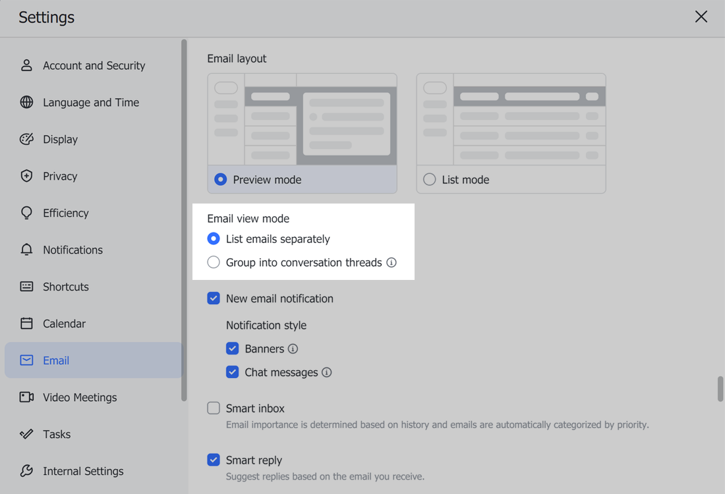Open Notifications using the bell icon
Image resolution: width=725 pixels, height=494 pixels.
pos(26,250)
